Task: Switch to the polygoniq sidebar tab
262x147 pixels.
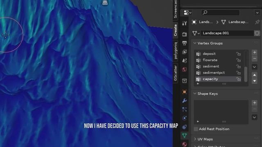Action: click(175, 51)
